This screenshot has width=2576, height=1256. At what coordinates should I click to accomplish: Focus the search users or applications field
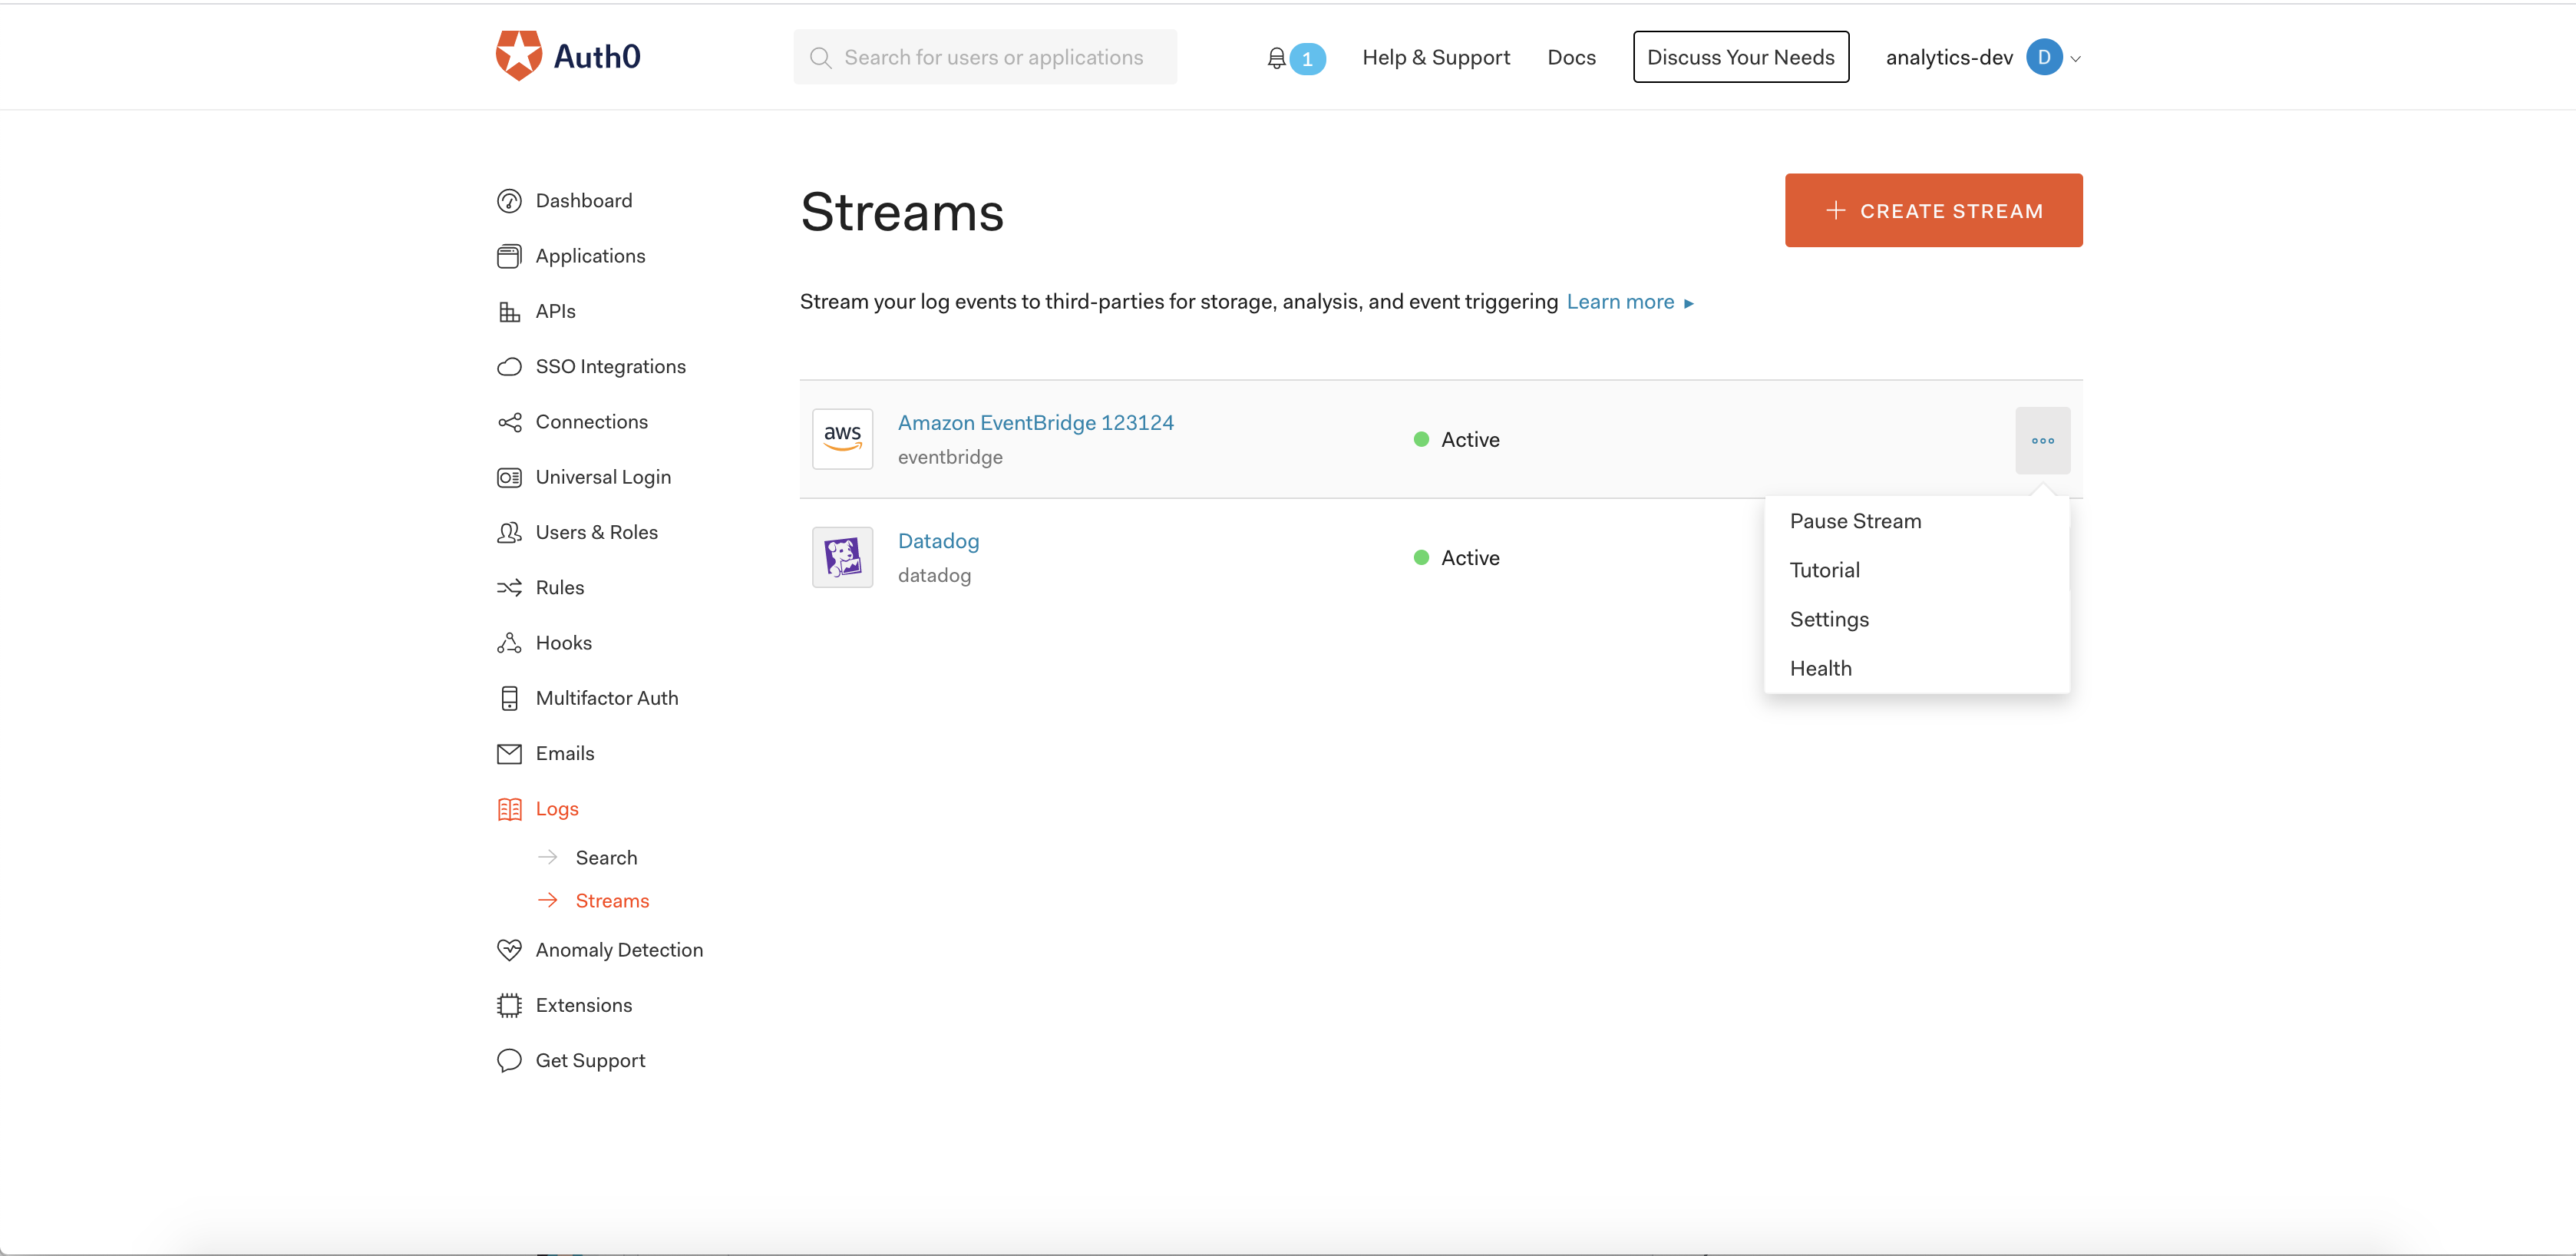984,57
